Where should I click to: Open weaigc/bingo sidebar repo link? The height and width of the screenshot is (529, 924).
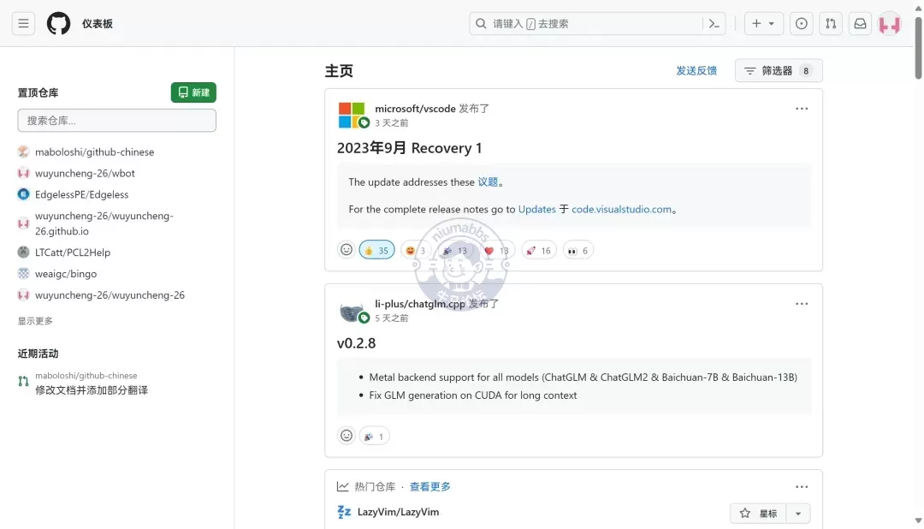coord(65,274)
